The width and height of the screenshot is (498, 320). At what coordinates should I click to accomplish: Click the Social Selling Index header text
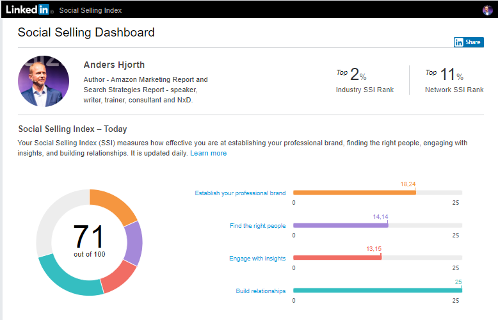click(90, 10)
